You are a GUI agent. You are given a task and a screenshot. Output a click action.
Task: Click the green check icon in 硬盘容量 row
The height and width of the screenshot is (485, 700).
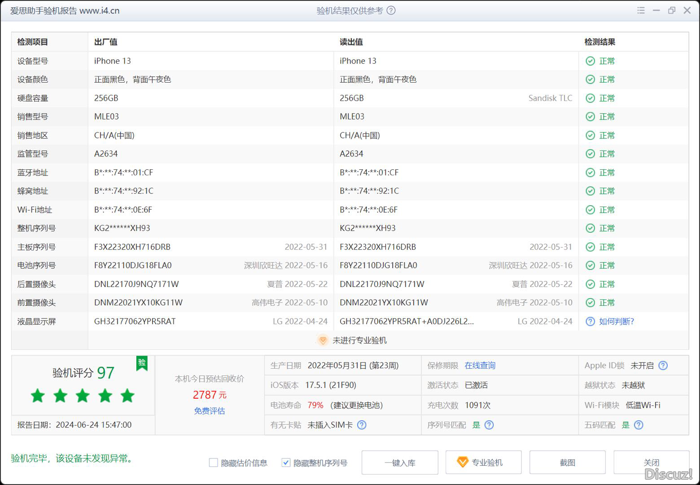click(x=590, y=98)
